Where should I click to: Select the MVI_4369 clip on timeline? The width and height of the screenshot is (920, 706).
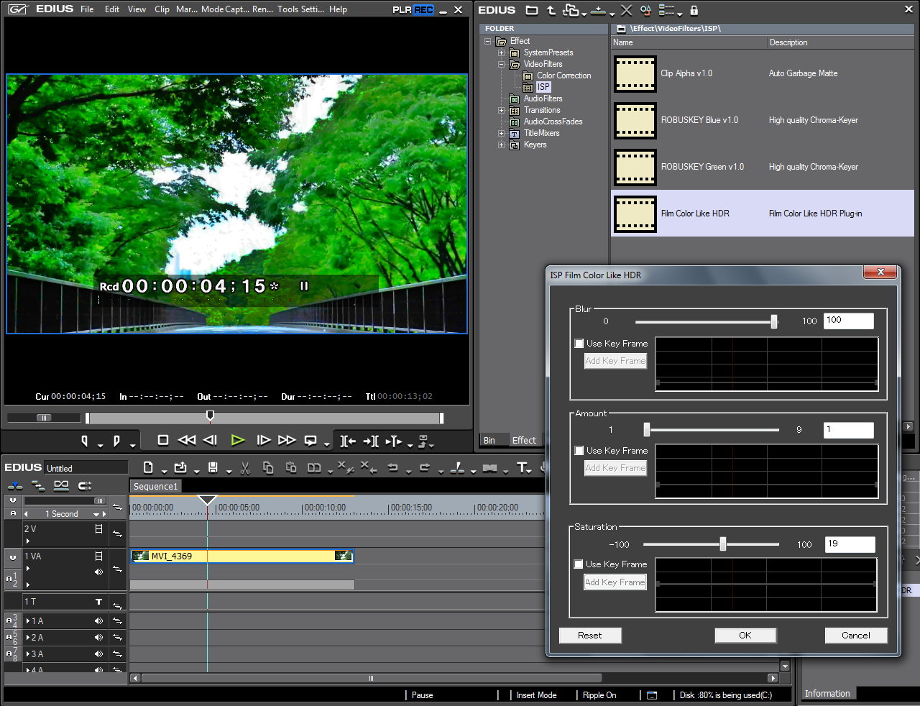coord(242,556)
